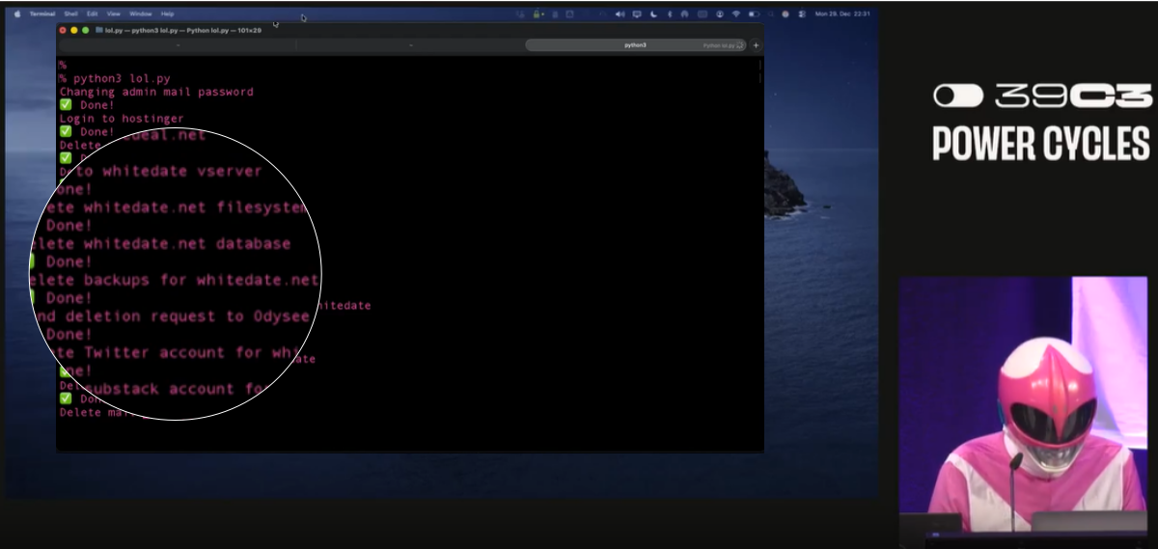Open the Terminal application menu
The image size is (1158, 549).
[42, 14]
